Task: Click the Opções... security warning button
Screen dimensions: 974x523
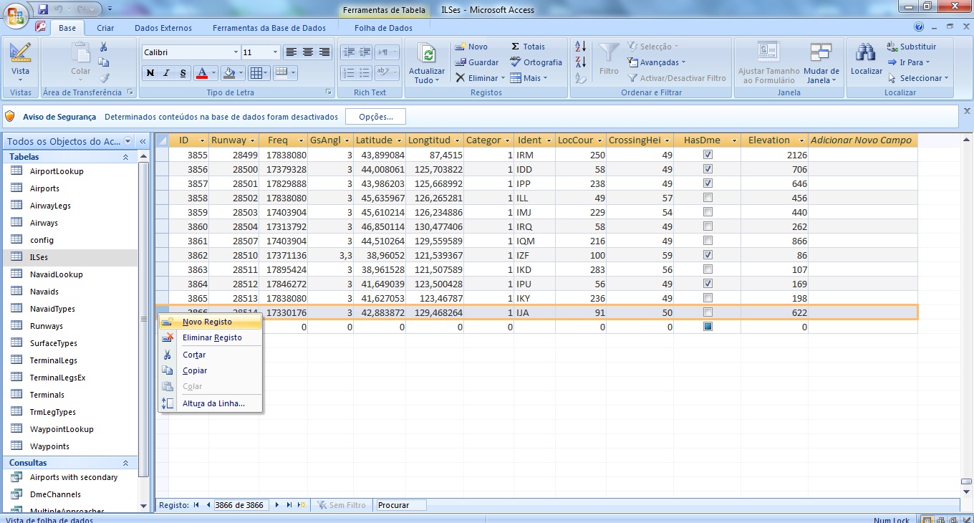Action: coord(375,117)
